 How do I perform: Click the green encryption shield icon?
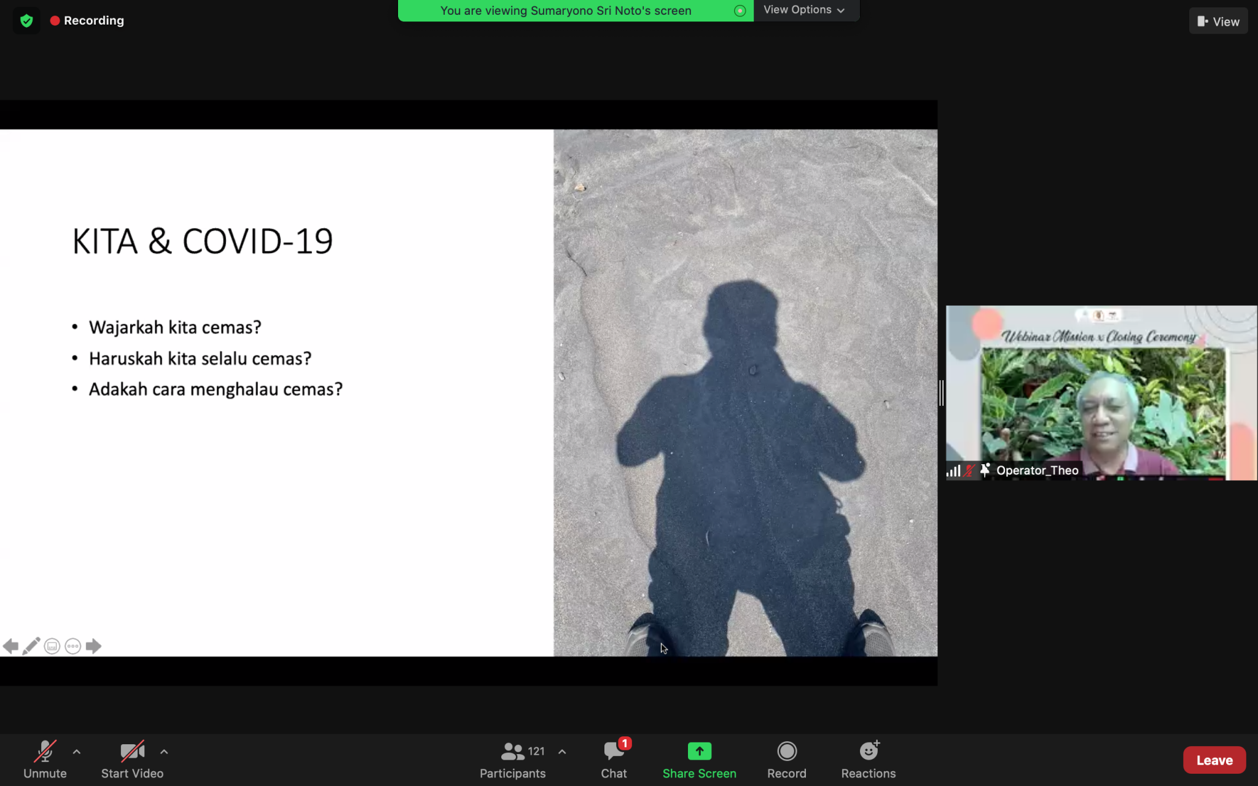[26, 21]
